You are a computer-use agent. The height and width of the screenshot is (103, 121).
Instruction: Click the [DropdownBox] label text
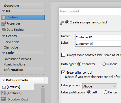coord(17,99)
